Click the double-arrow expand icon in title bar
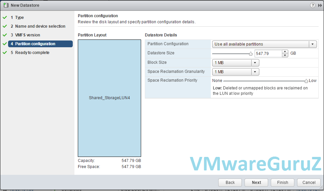Image resolution: width=324 pixels, height=191 pixels. click(320, 5)
